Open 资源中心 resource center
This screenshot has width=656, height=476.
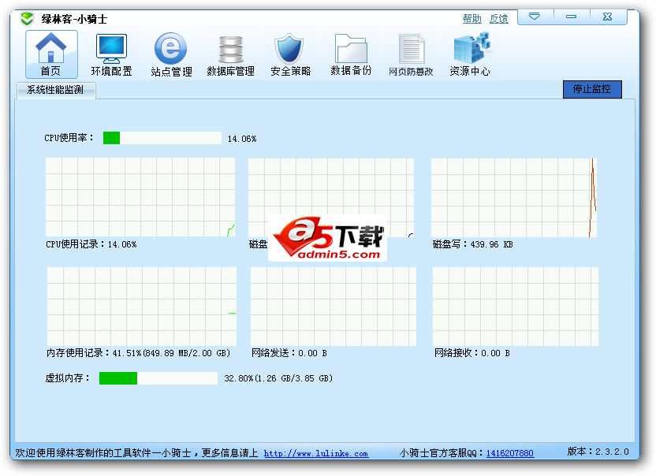coord(470,54)
